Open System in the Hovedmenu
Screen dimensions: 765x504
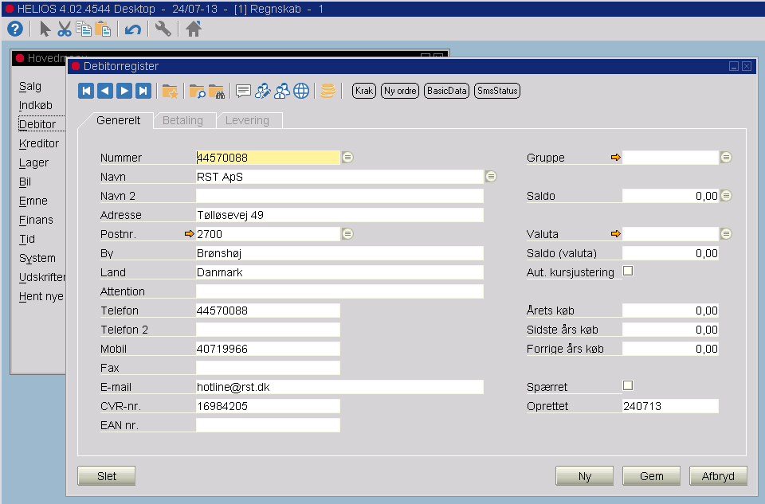[x=37, y=258]
